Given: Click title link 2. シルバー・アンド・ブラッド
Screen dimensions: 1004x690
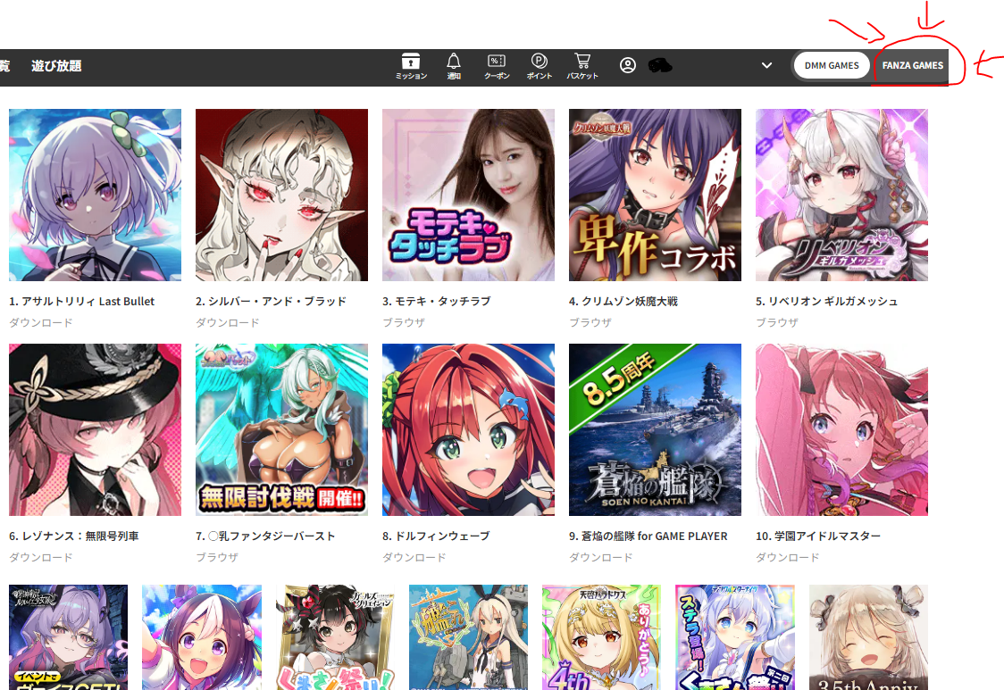Looking at the screenshot, I should coord(271,301).
